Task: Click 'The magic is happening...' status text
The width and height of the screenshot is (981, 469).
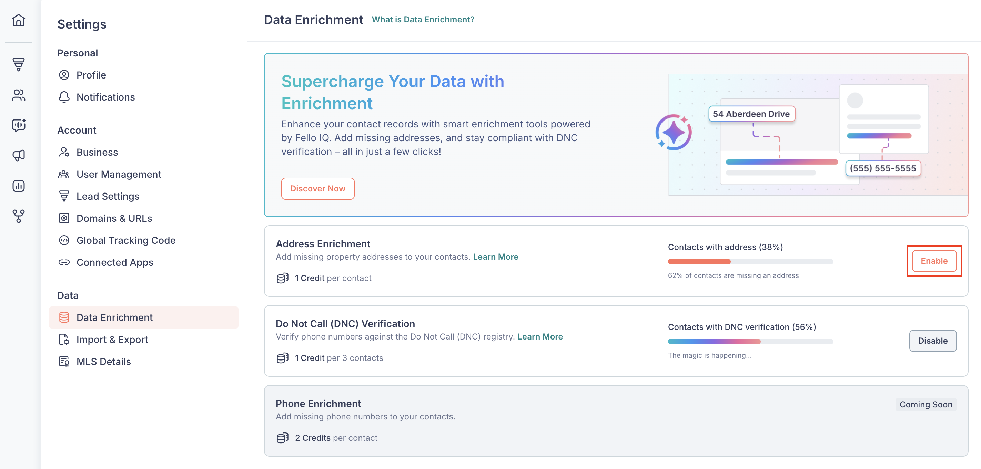Action: tap(709, 355)
